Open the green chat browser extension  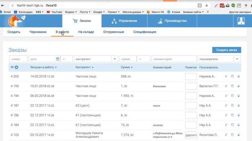[x=233, y=5]
